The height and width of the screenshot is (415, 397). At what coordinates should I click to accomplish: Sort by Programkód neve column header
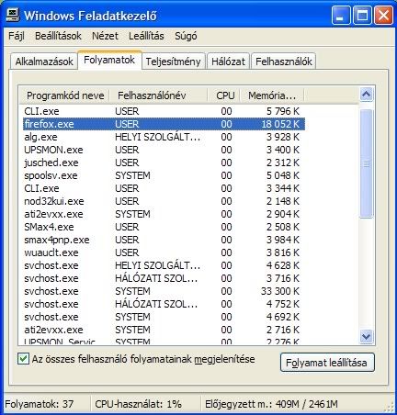click(65, 95)
